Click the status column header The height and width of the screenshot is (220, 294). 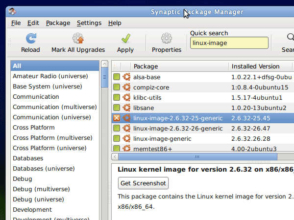click(x=117, y=66)
